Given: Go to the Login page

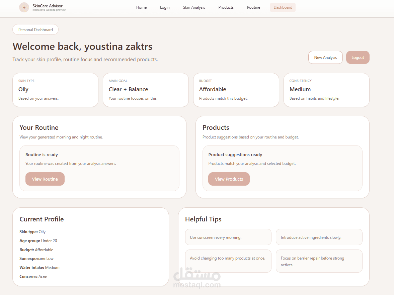Looking at the screenshot, I should coord(165,8).
